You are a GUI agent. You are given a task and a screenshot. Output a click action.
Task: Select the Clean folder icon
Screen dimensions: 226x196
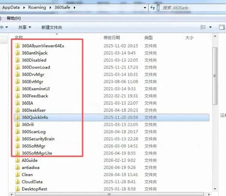point(17,175)
